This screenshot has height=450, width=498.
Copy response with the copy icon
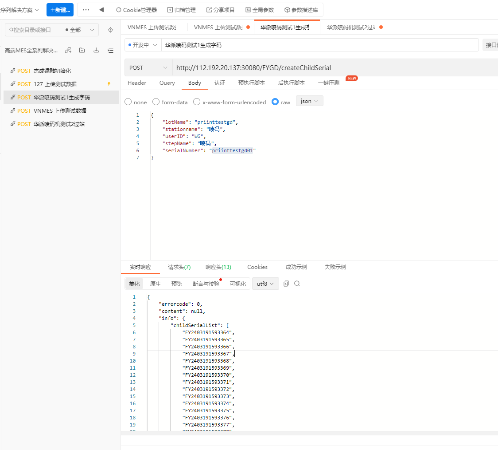click(x=286, y=284)
